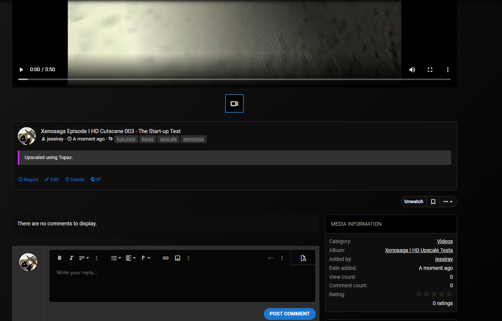Screen dimensions: 502x321
Task: Undo last edit in reply editor
Action: point(271,258)
